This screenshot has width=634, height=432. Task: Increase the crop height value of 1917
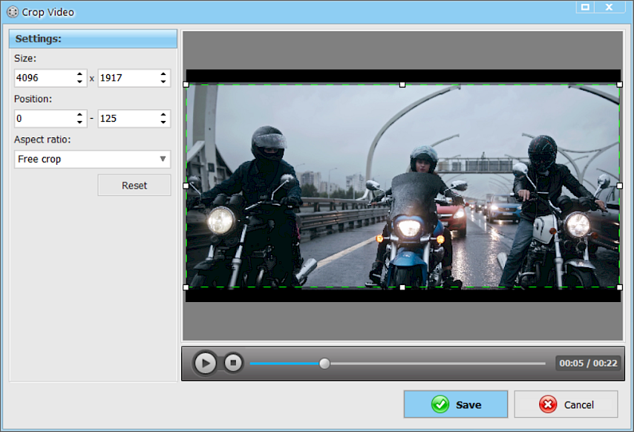pos(163,74)
